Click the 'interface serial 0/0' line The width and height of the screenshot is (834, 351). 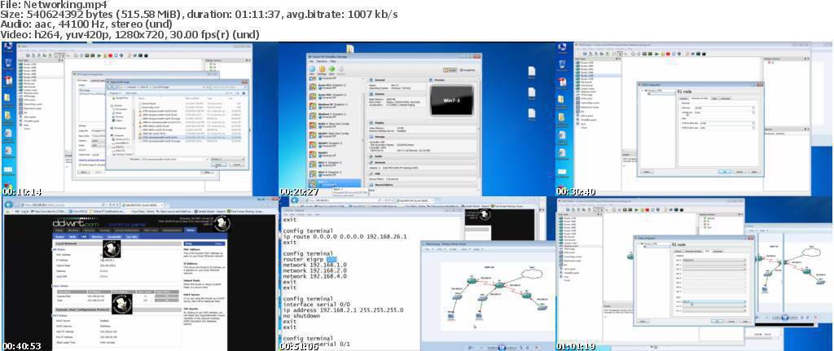pyautogui.click(x=316, y=305)
